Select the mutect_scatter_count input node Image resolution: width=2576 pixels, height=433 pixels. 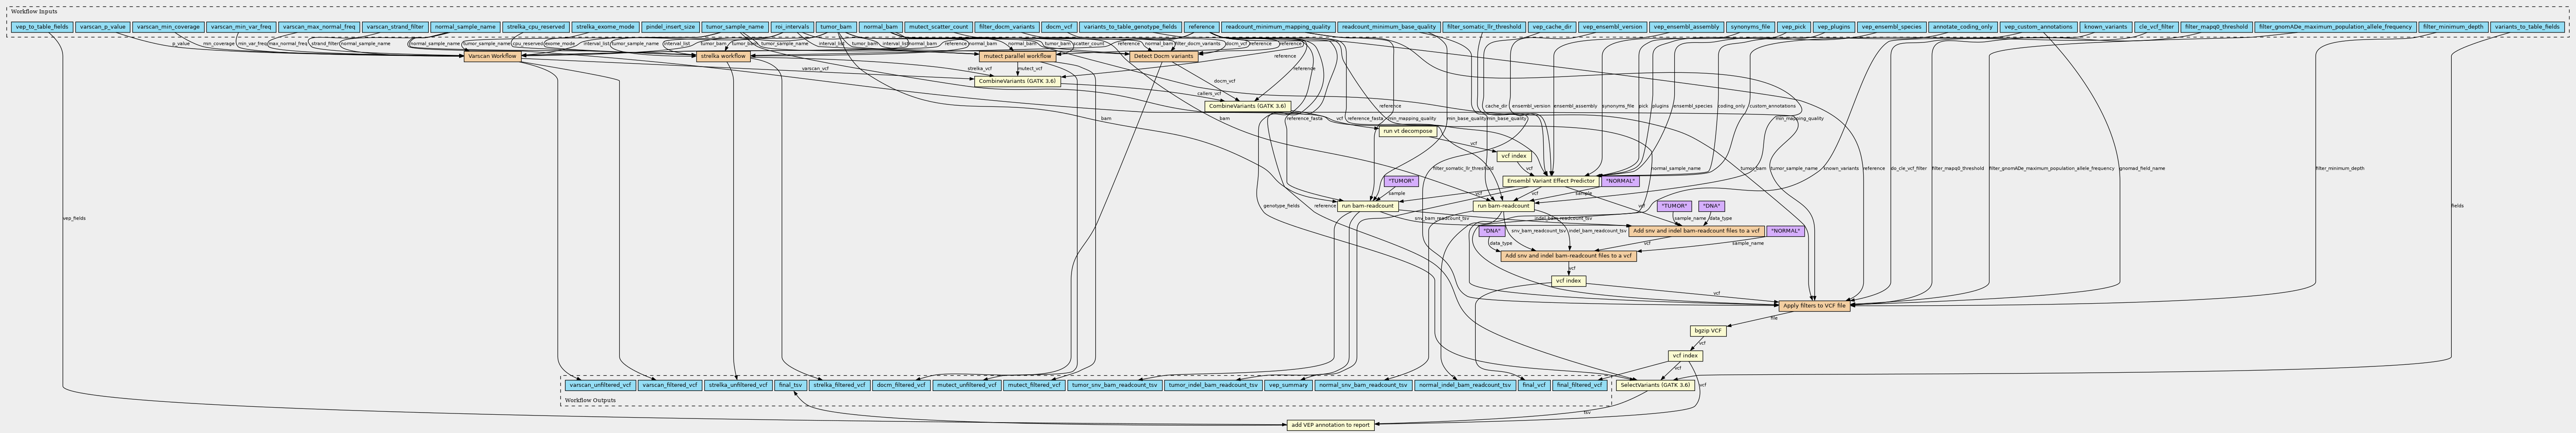coord(939,27)
